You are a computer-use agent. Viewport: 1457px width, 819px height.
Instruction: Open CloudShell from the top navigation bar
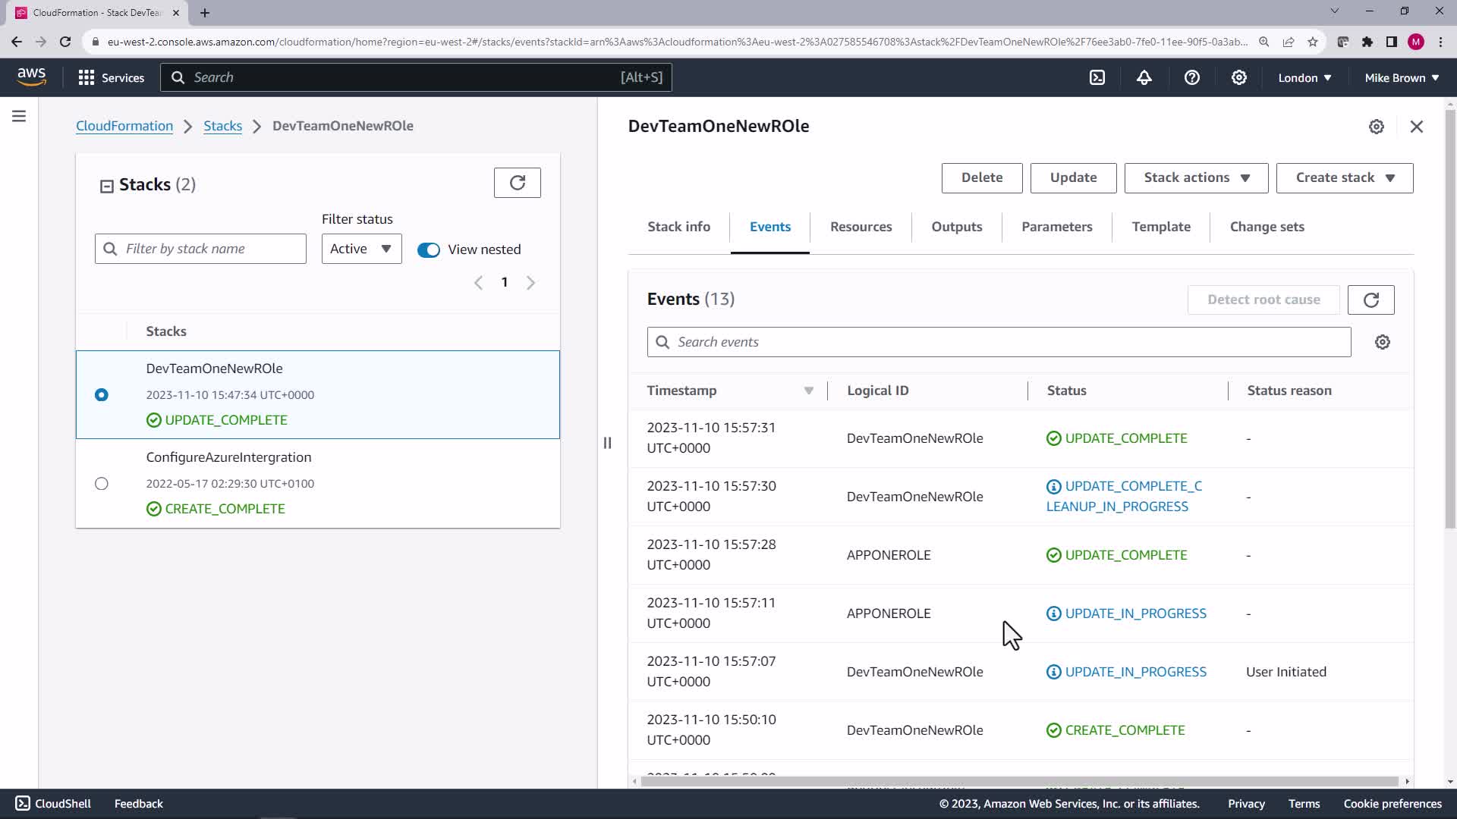pos(1097,77)
